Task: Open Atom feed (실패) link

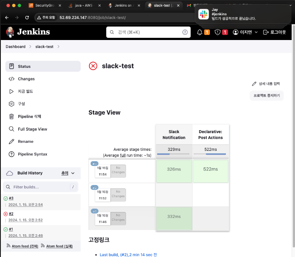Action: point(59,246)
